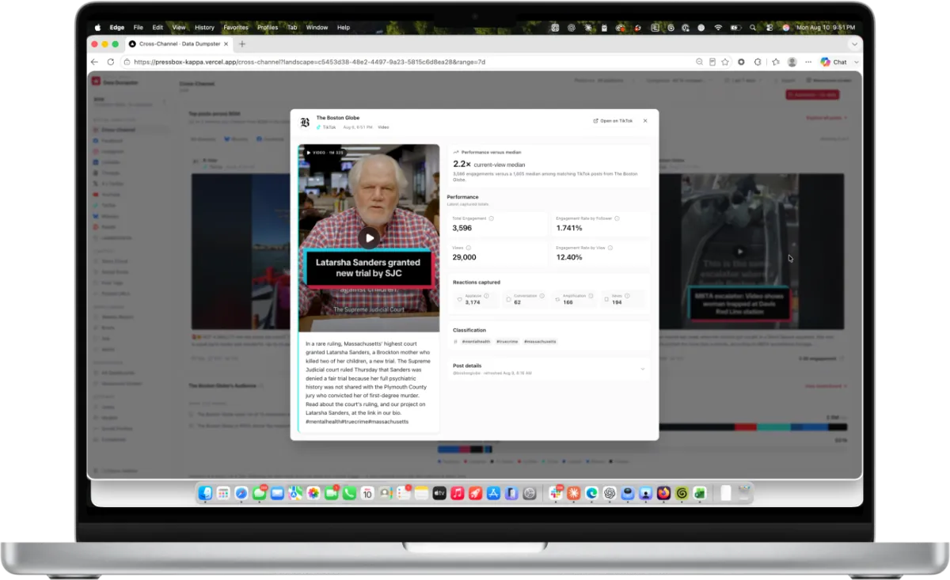Open a new browser tab
This screenshot has height=580, width=950.
[x=242, y=44]
